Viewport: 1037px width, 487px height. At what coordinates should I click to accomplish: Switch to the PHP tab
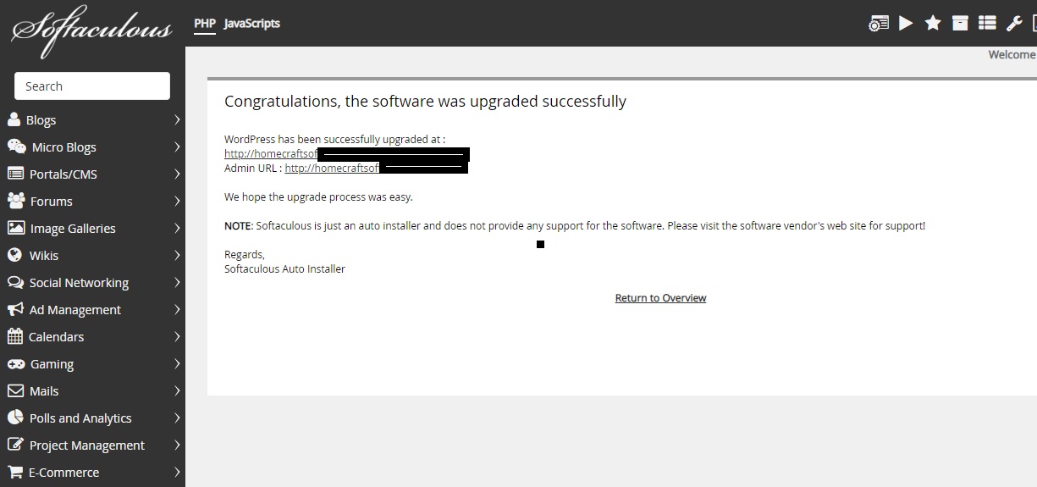204,23
